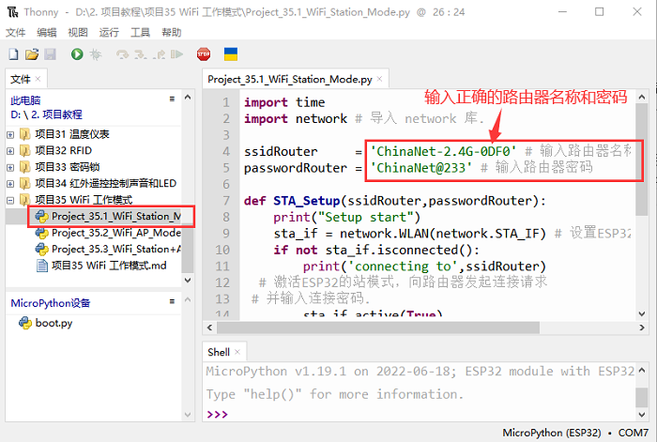Open boot.py on the MicroPython device
The height and width of the screenshot is (442, 657).
53,323
